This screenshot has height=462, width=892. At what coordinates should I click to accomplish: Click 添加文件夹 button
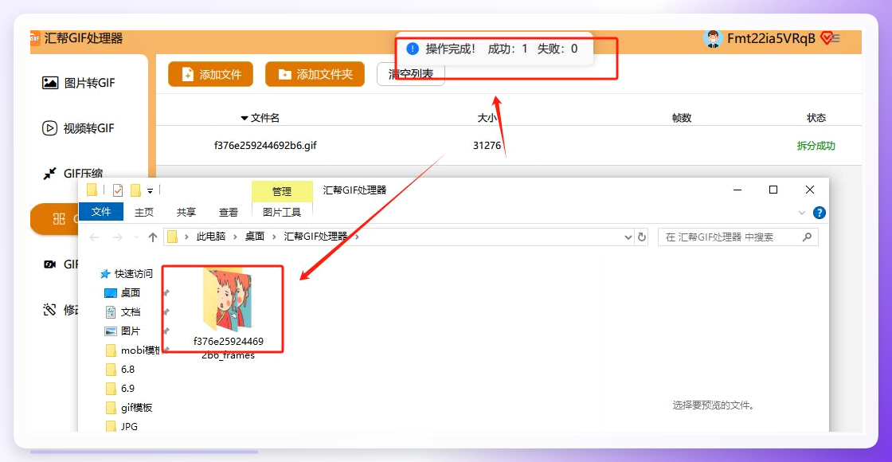click(x=315, y=74)
